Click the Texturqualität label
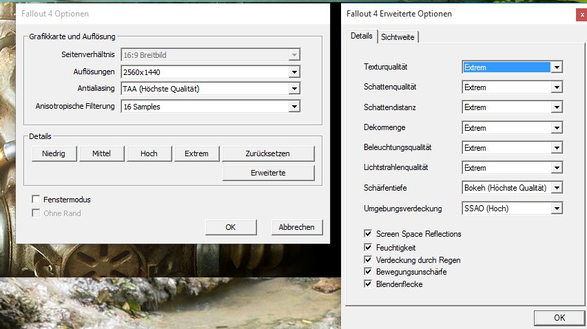This screenshot has width=587, height=329. click(385, 67)
